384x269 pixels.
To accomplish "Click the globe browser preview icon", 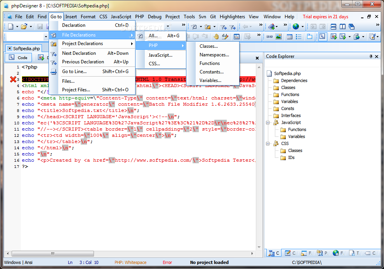I will 296,26.
